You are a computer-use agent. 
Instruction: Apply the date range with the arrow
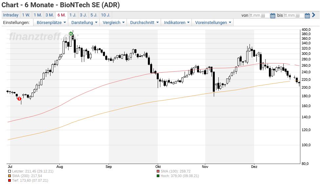coord(313,15)
